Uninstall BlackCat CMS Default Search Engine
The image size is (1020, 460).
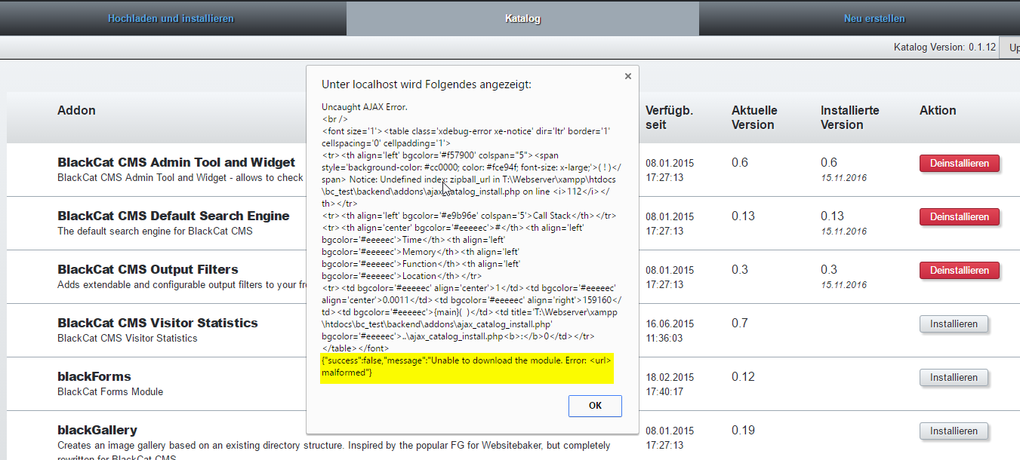point(959,216)
